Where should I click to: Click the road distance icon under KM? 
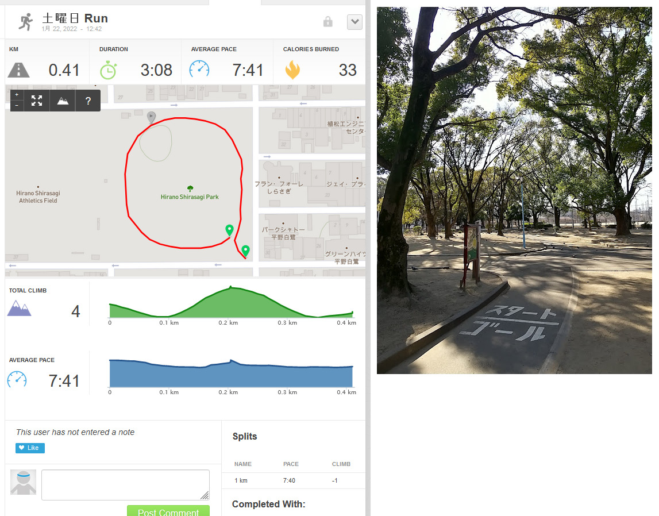pyautogui.click(x=18, y=70)
